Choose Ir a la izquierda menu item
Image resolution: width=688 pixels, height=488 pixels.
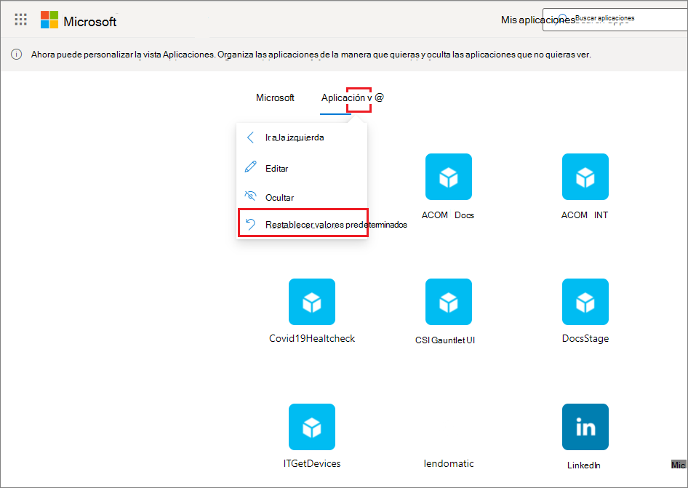coord(302,137)
